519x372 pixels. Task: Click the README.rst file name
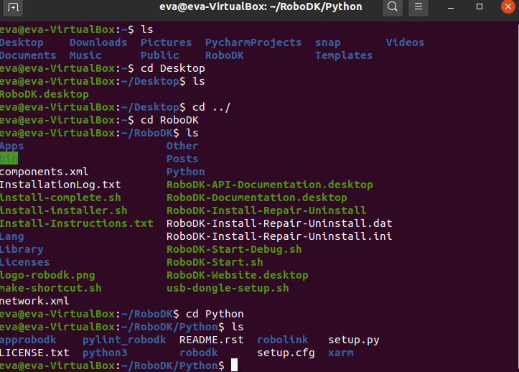(x=211, y=340)
